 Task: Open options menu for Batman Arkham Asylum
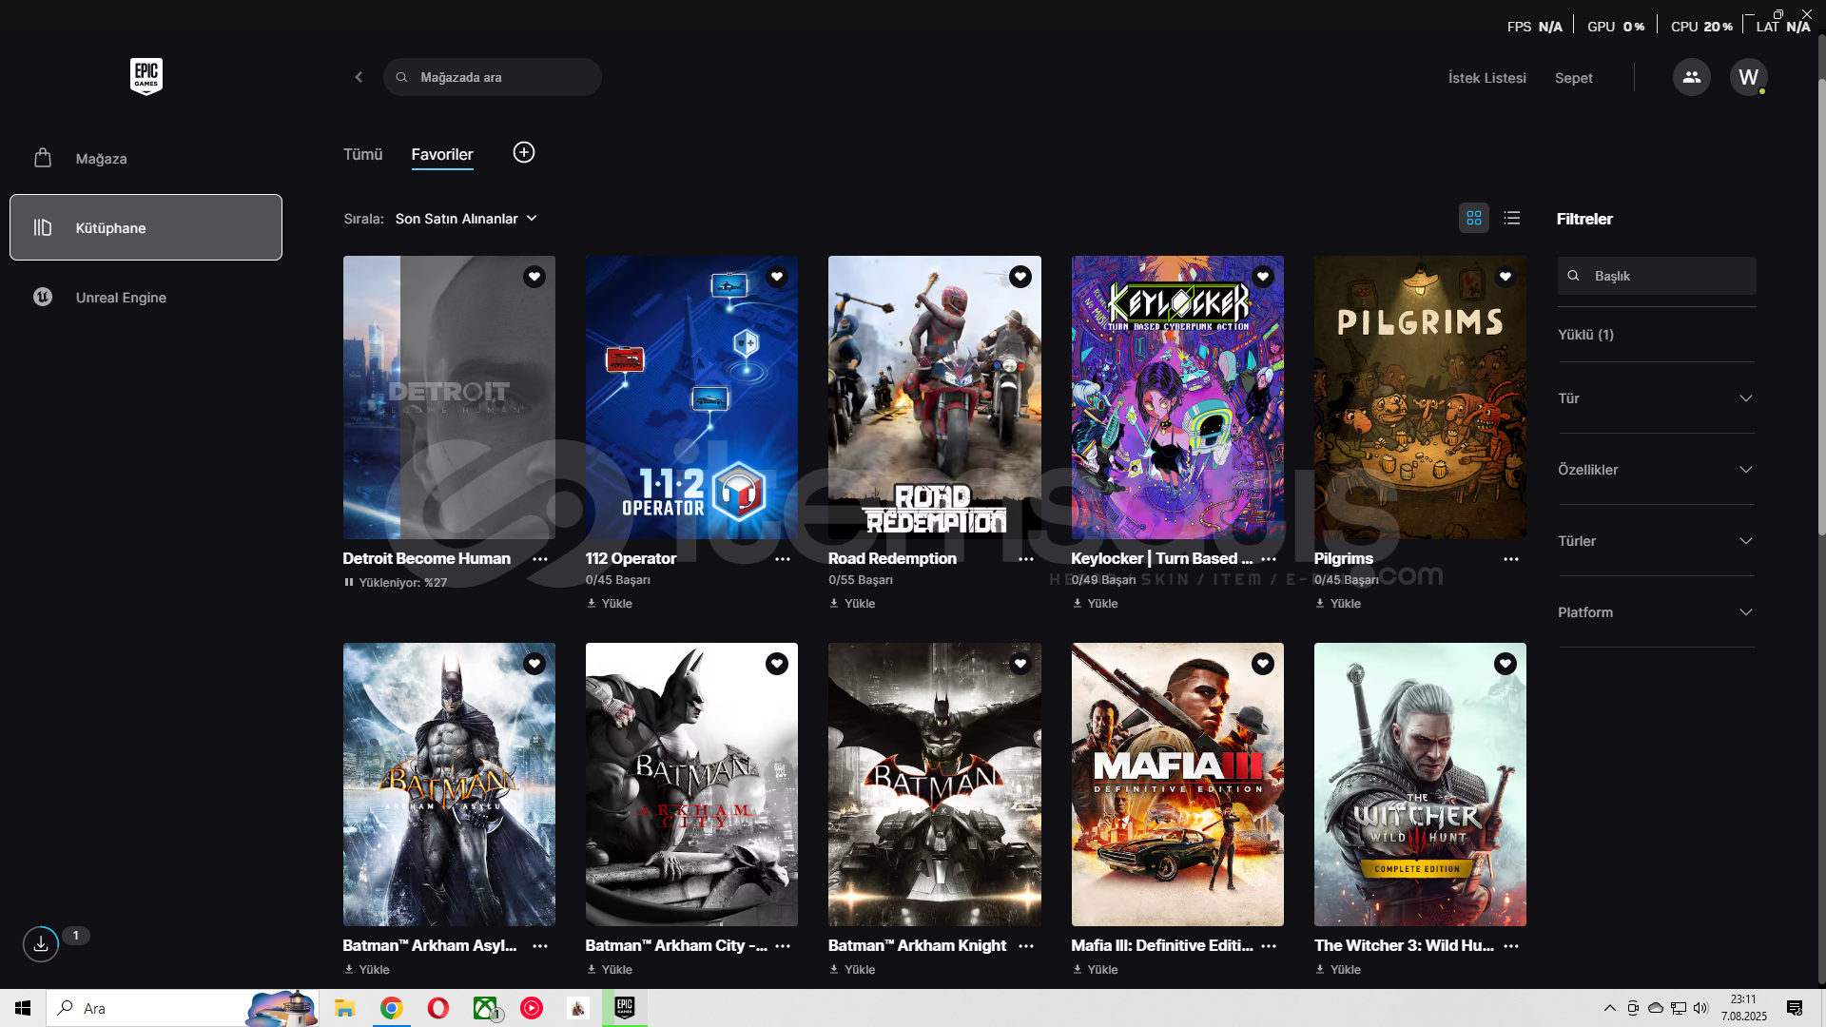pyautogui.click(x=540, y=946)
